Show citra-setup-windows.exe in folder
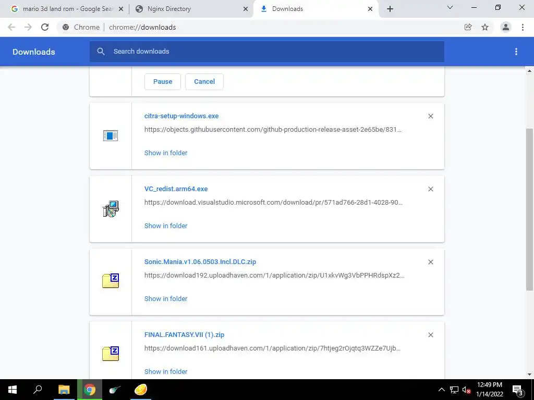 [166, 153]
